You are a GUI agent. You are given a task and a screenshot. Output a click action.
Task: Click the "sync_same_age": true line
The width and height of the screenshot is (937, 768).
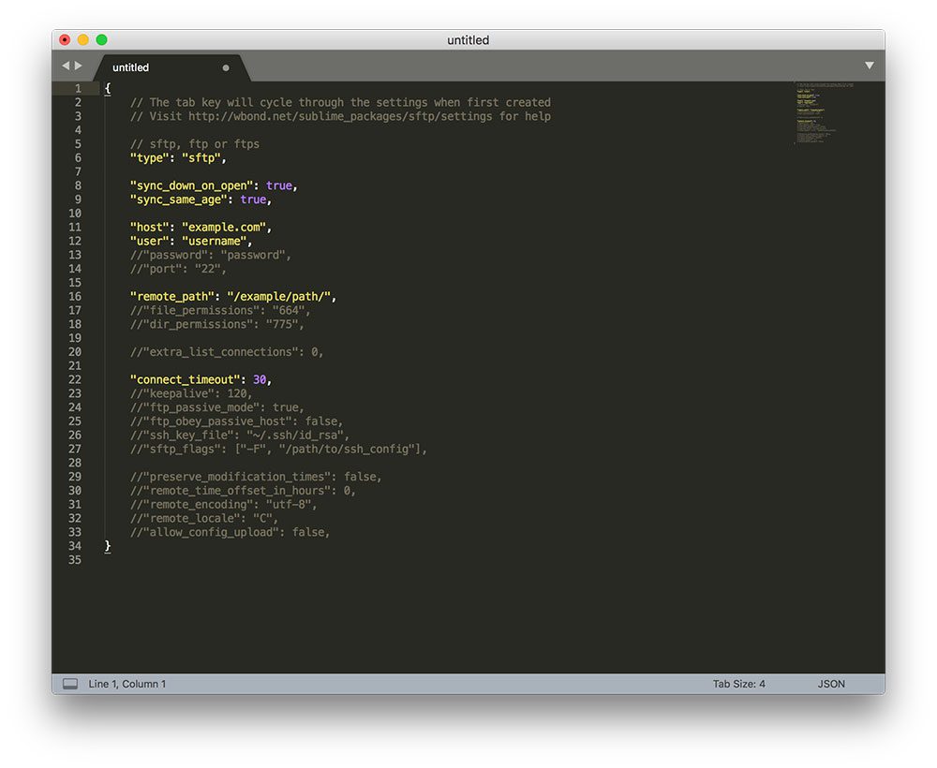pyautogui.click(x=201, y=199)
